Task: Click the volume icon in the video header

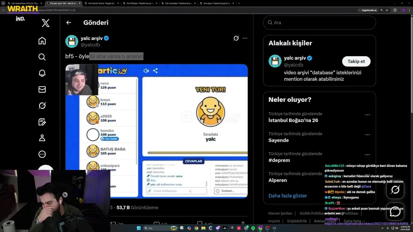Action: [146, 71]
